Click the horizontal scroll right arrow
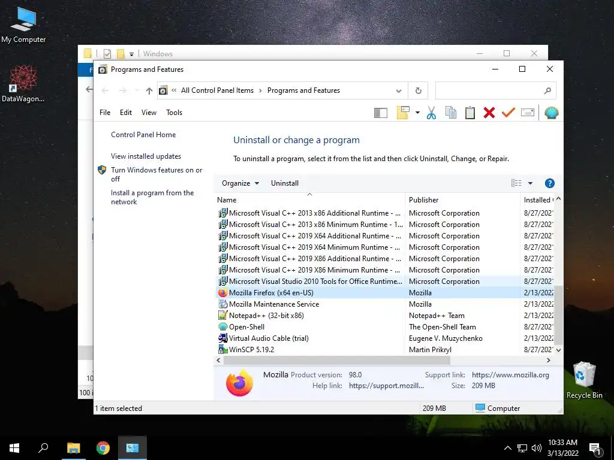The height and width of the screenshot is (460, 614). tap(549, 360)
